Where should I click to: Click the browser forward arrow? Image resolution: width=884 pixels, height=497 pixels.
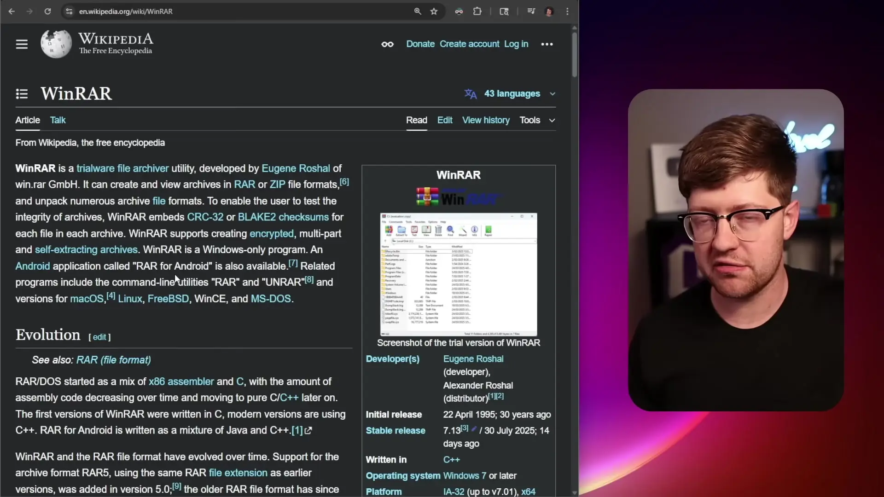click(x=29, y=12)
